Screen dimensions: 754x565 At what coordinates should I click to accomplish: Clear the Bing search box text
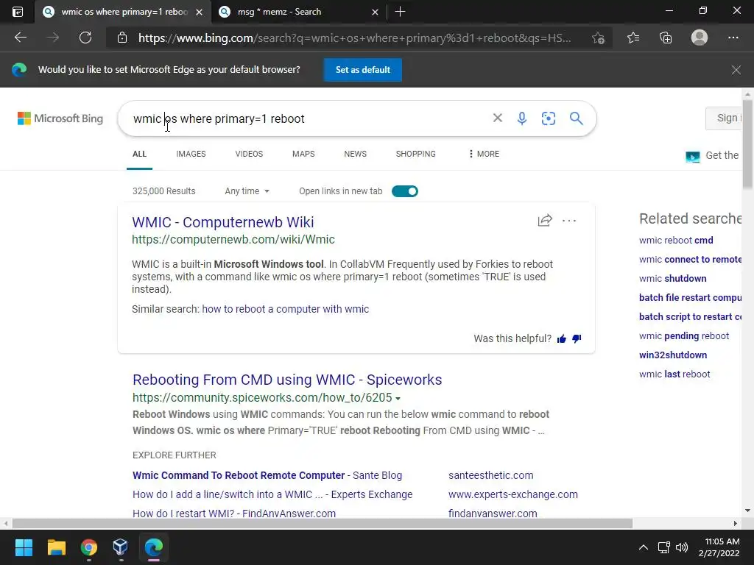pyautogui.click(x=498, y=118)
